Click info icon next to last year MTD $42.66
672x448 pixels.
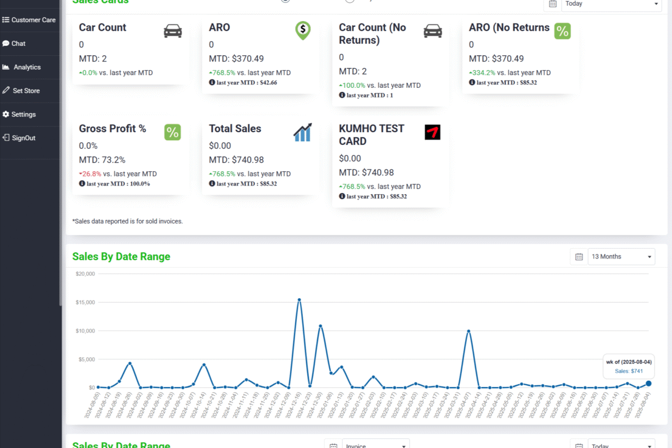coord(212,83)
